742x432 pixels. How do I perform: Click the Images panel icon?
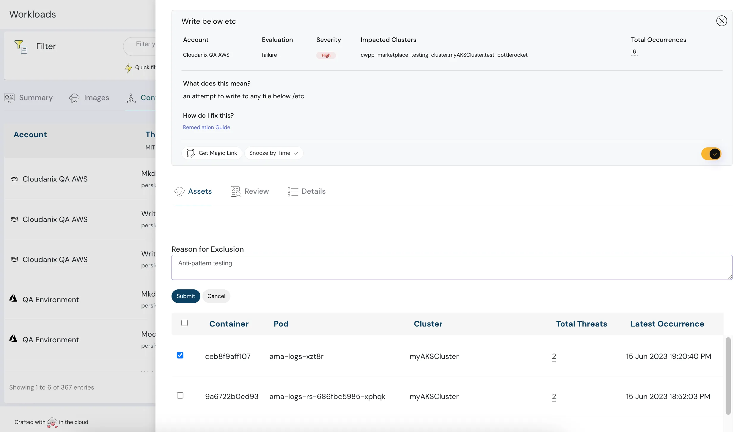point(75,98)
